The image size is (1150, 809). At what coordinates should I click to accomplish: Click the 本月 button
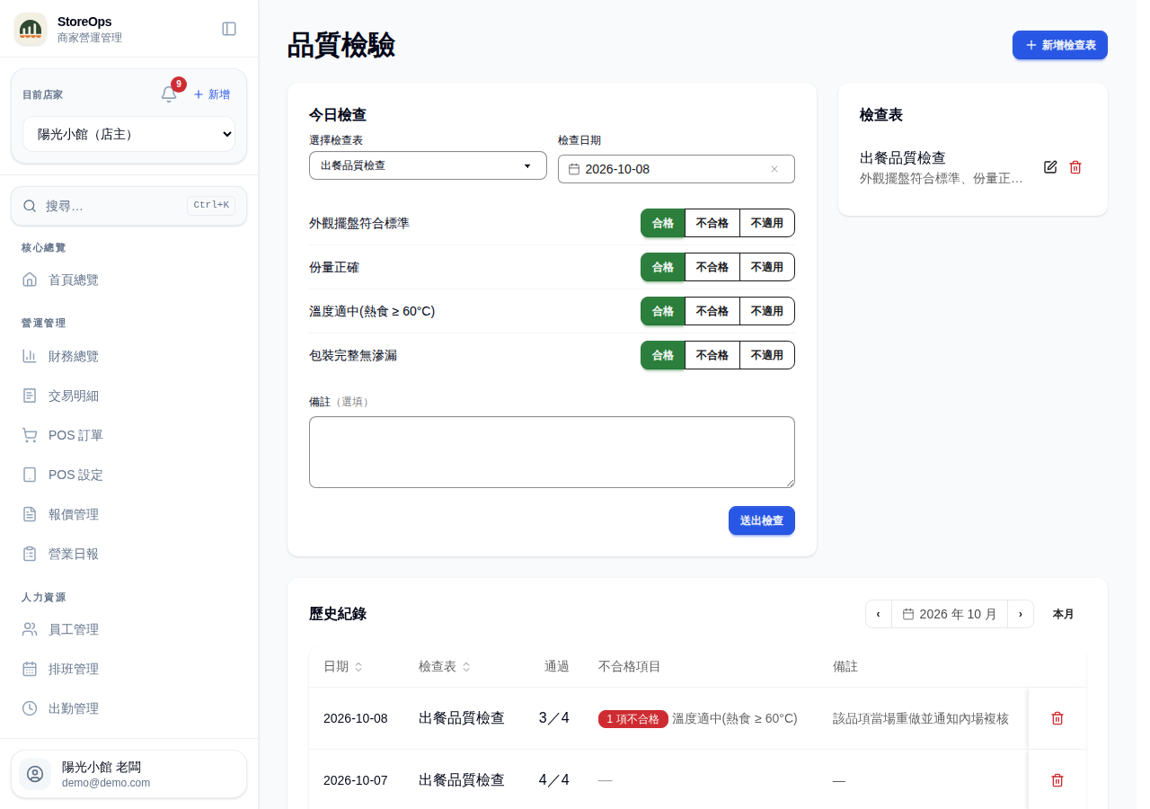click(1064, 614)
